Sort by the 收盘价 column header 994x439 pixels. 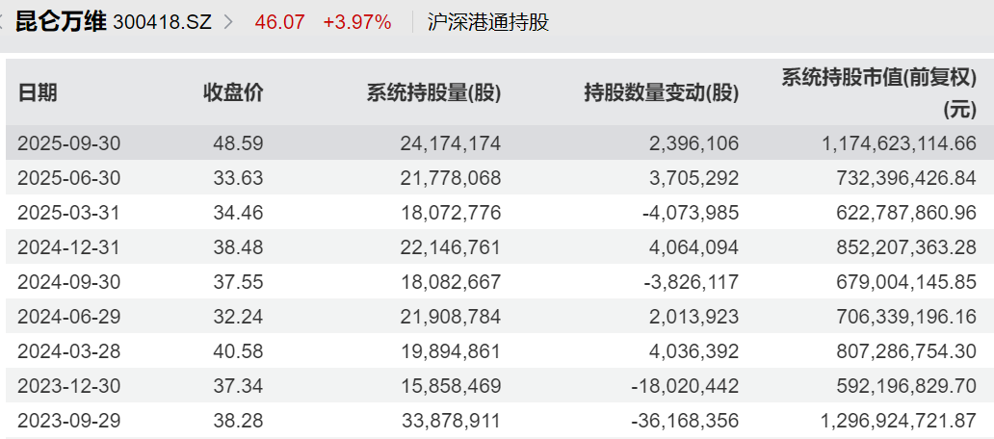click(x=232, y=92)
